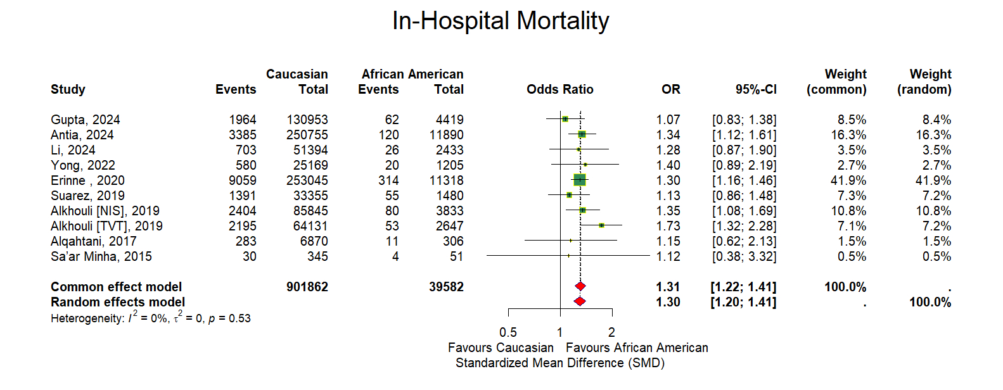Select the Yong, 2022 study label
Screen dimensions: 1003x390
click(83, 165)
